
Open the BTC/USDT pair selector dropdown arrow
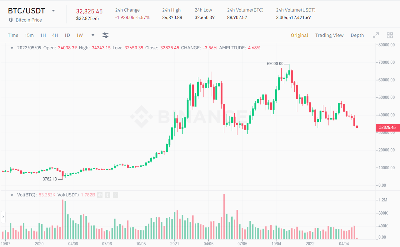click(53, 11)
